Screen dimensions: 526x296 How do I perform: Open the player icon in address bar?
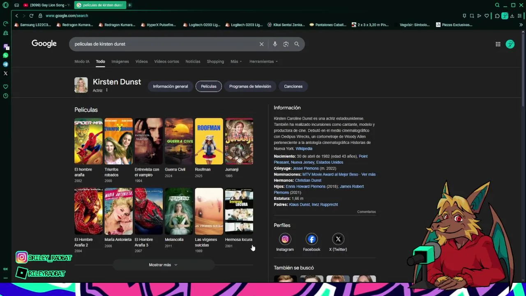pos(479,16)
